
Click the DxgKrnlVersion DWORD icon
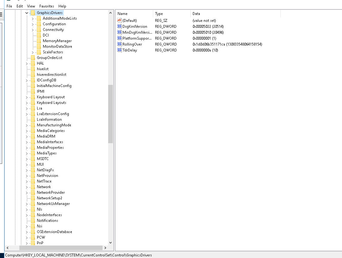(119, 26)
